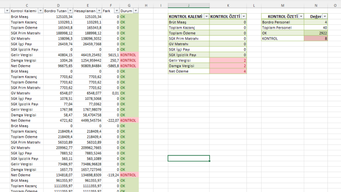Select the Bordro Tutarı cell 134818,07
The height and width of the screenshot is (192, 341).
(x=58, y=175)
